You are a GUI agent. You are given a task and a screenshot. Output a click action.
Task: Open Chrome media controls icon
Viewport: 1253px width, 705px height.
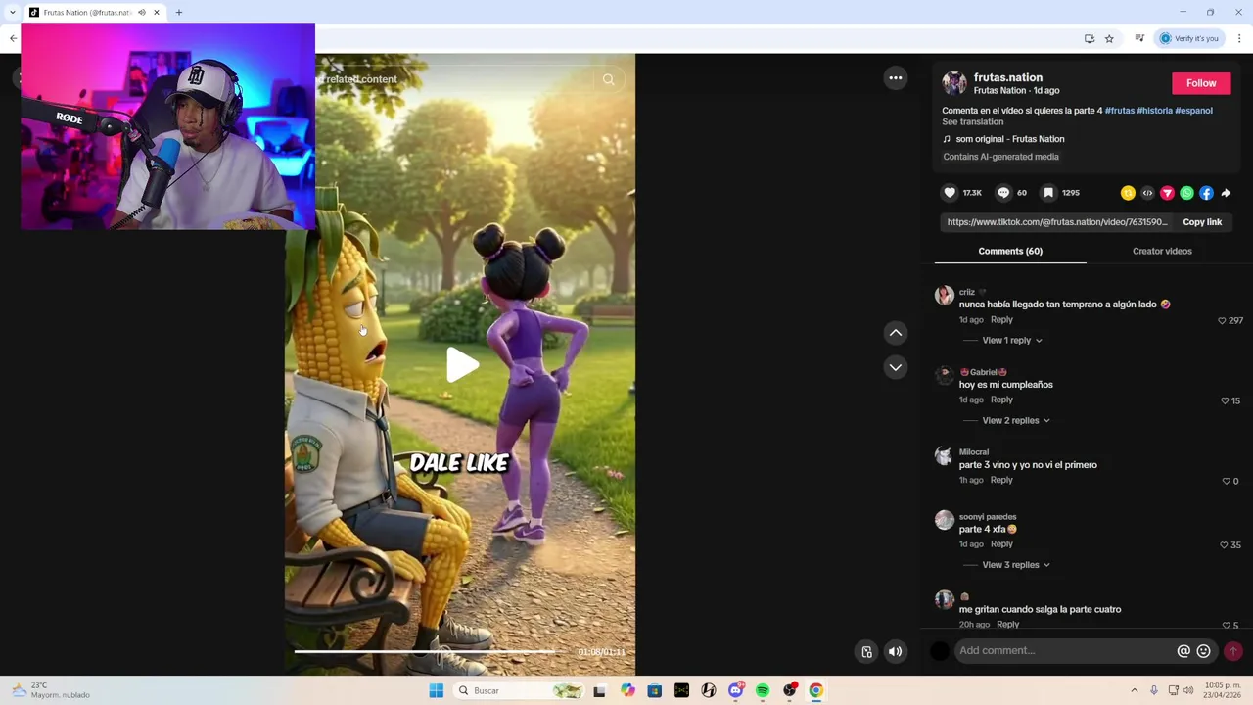[x=1139, y=38]
